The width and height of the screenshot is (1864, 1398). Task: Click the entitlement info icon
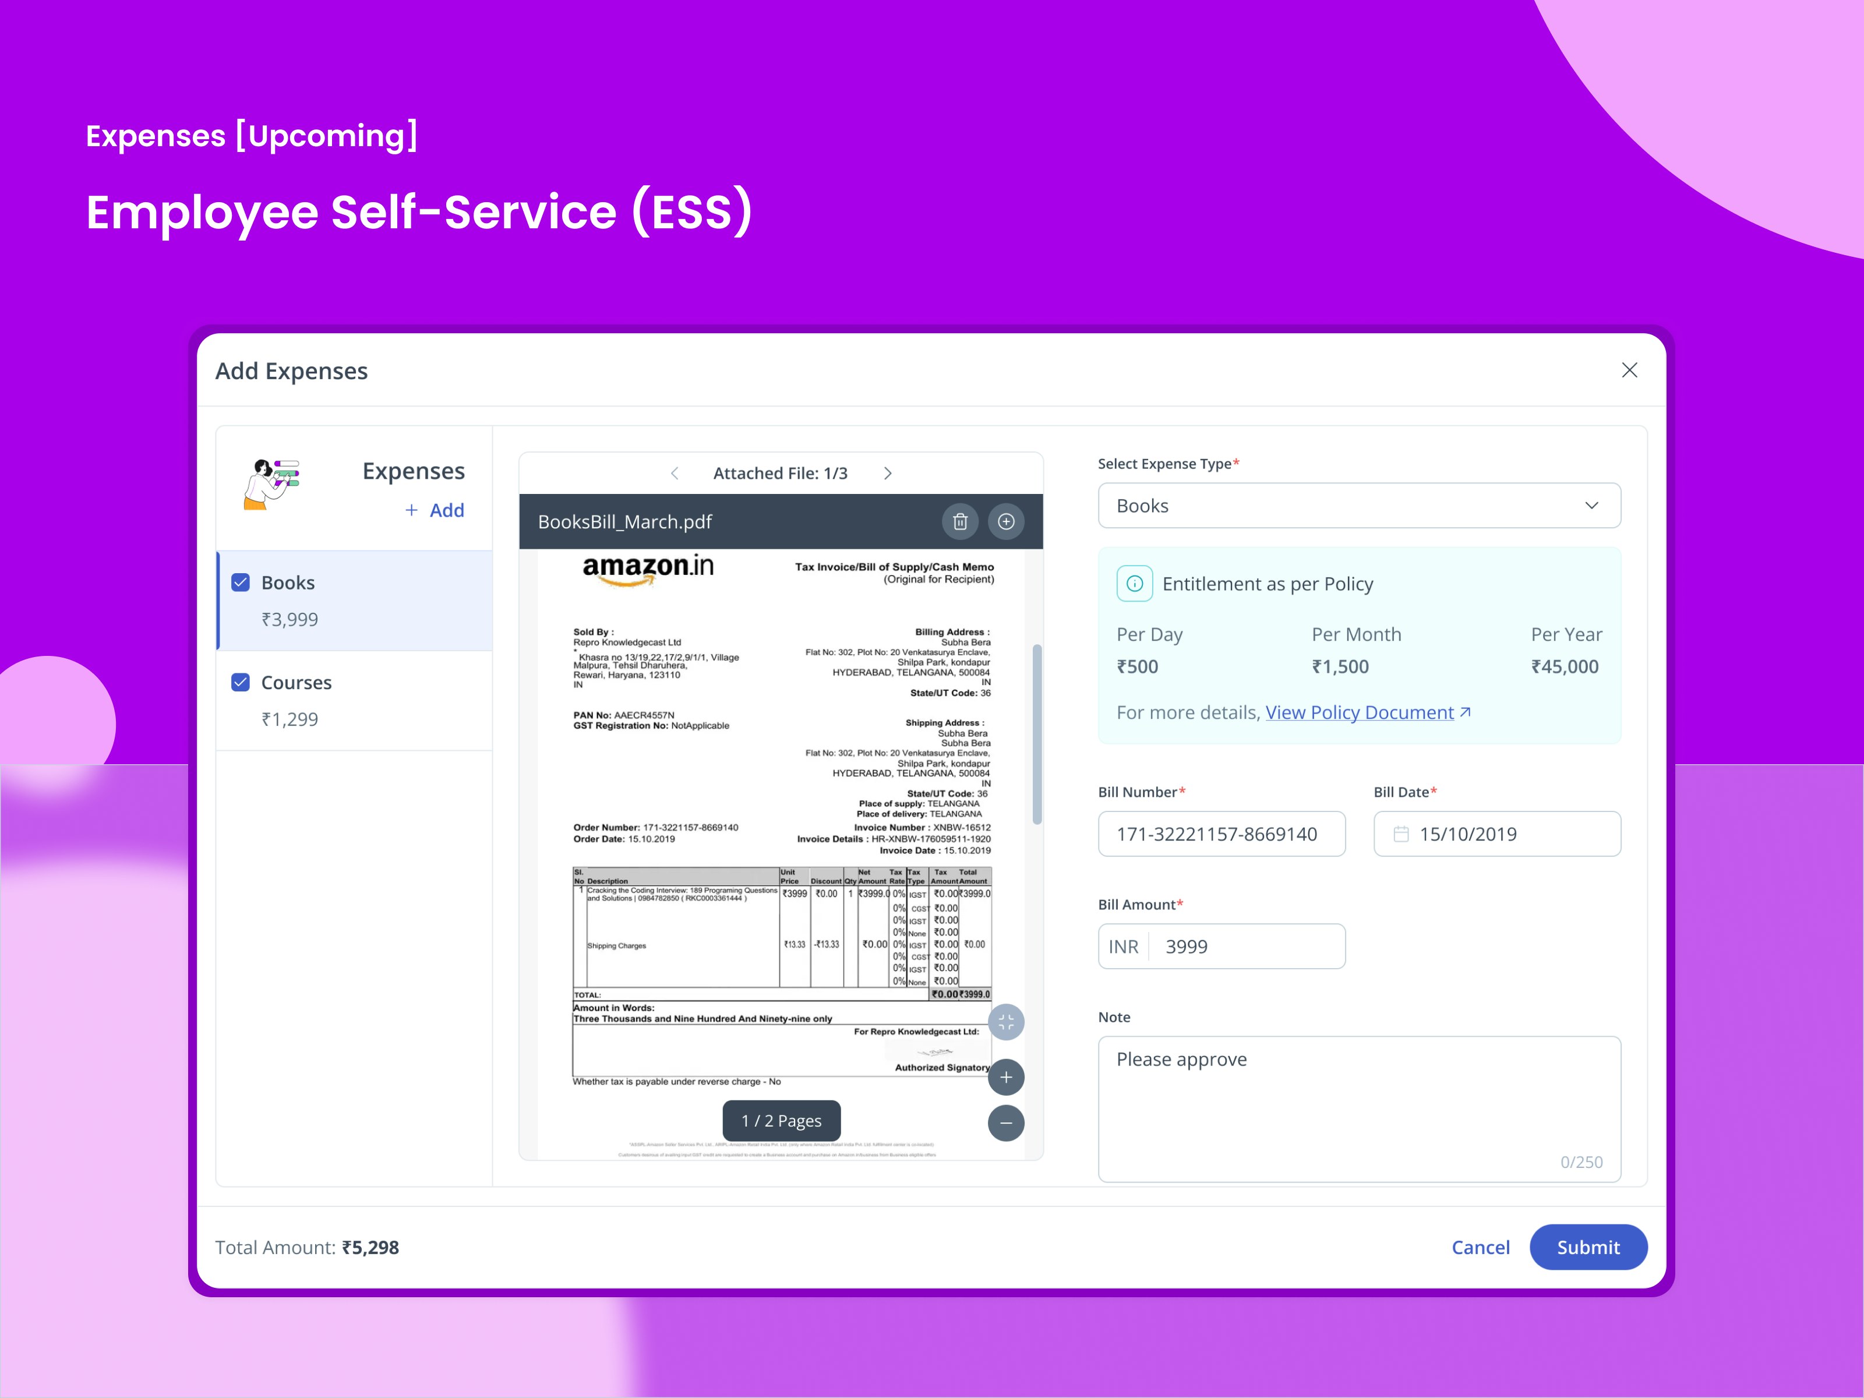click(1134, 583)
